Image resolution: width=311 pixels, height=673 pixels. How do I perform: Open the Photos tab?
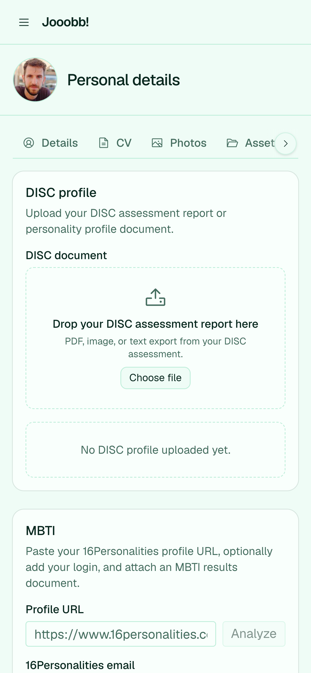point(179,143)
